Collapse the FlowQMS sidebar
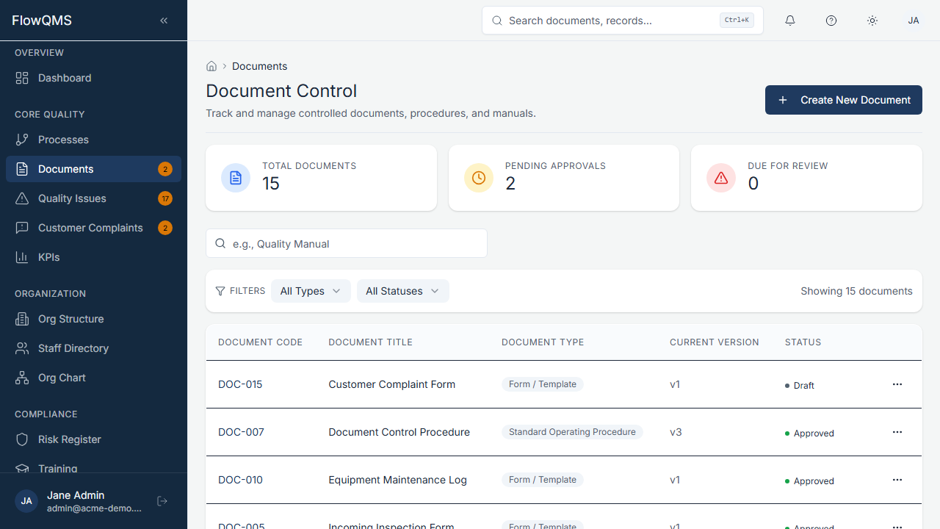This screenshot has width=940, height=529. pos(164,21)
